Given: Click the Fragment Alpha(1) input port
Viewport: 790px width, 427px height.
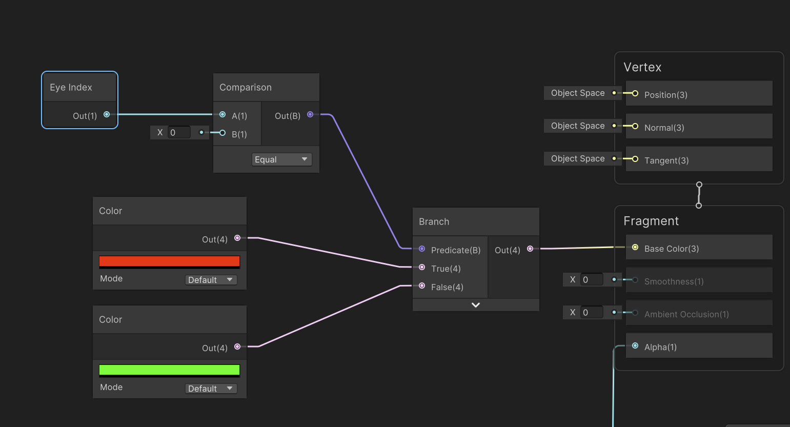Looking at the screenshot, I should click(x=635, y=346).
